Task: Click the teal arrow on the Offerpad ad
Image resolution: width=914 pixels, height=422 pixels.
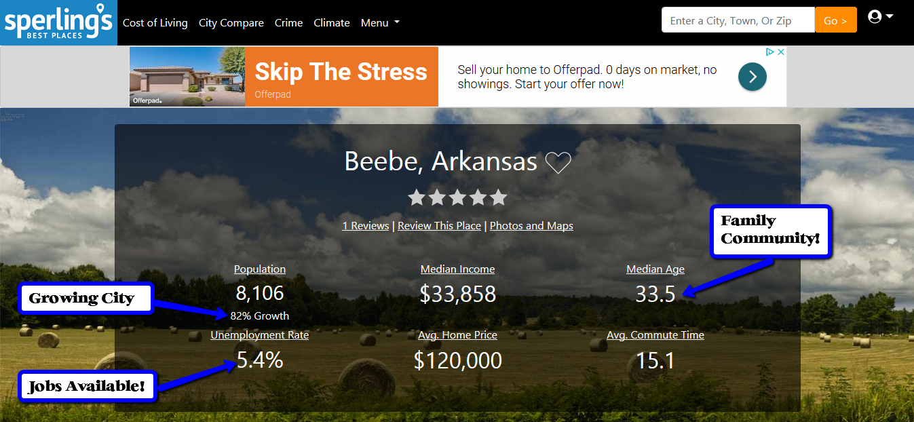Action: tap(752, 77)
